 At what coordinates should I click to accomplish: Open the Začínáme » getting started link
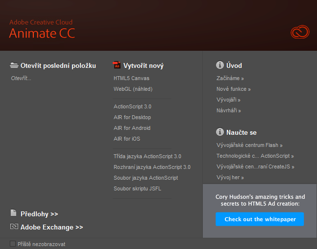click(x=230, y=78)
